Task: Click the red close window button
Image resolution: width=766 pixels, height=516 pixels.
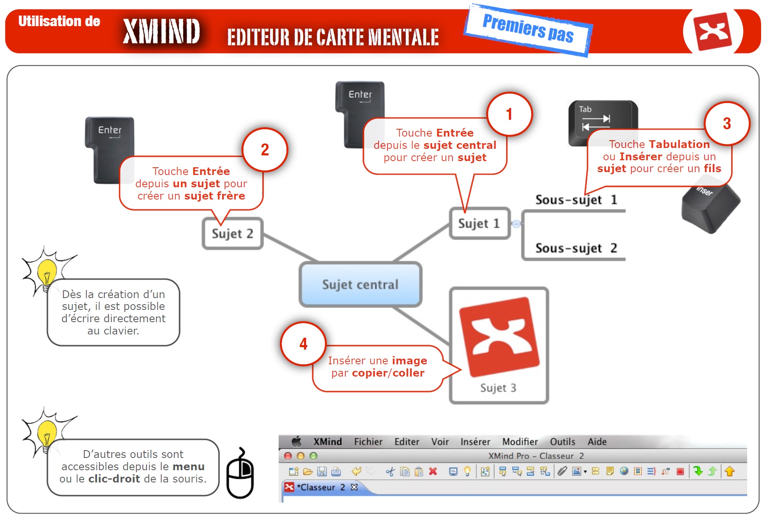Action: [288, 456]
